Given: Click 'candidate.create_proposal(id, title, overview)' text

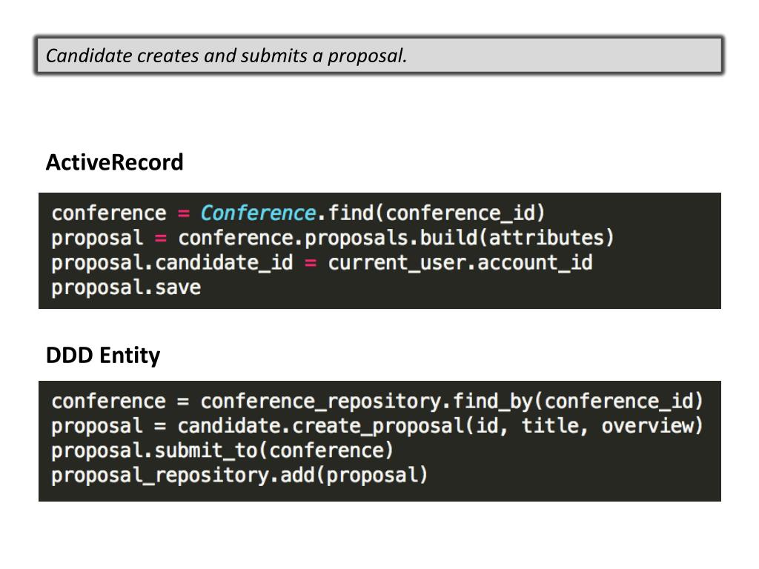Looking at the screenshot, I should point(440,426).
